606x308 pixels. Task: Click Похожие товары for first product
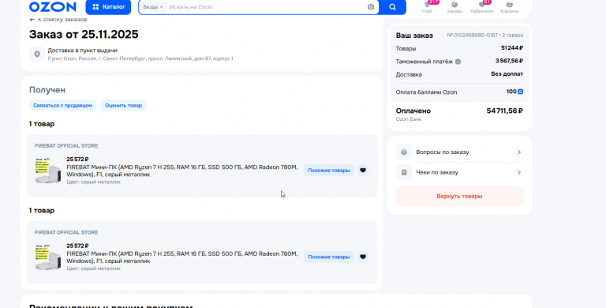point(329,171)
